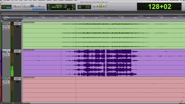Click the Return to Zero transport button
This screenshot has height=104, width=185.
94,9
